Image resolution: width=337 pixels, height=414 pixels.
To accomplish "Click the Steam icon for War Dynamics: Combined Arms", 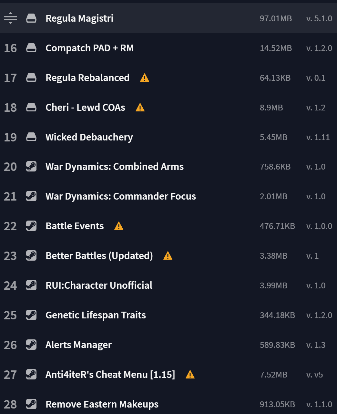I will [31, 167].
